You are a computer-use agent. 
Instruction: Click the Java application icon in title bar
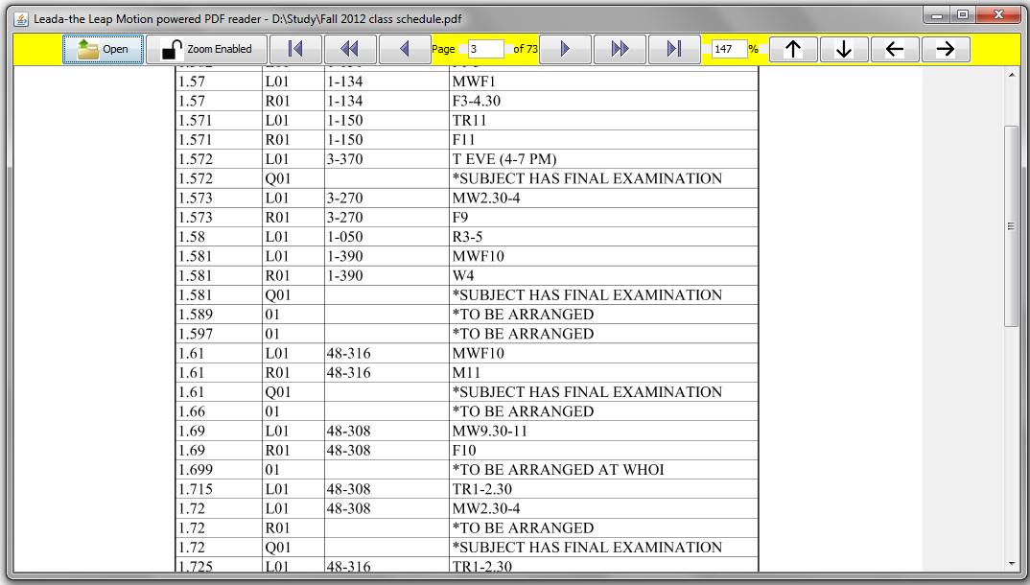click(22, 19)
